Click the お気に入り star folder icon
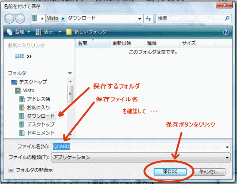Viewport: 237px width, 184px height. [22, 108]
